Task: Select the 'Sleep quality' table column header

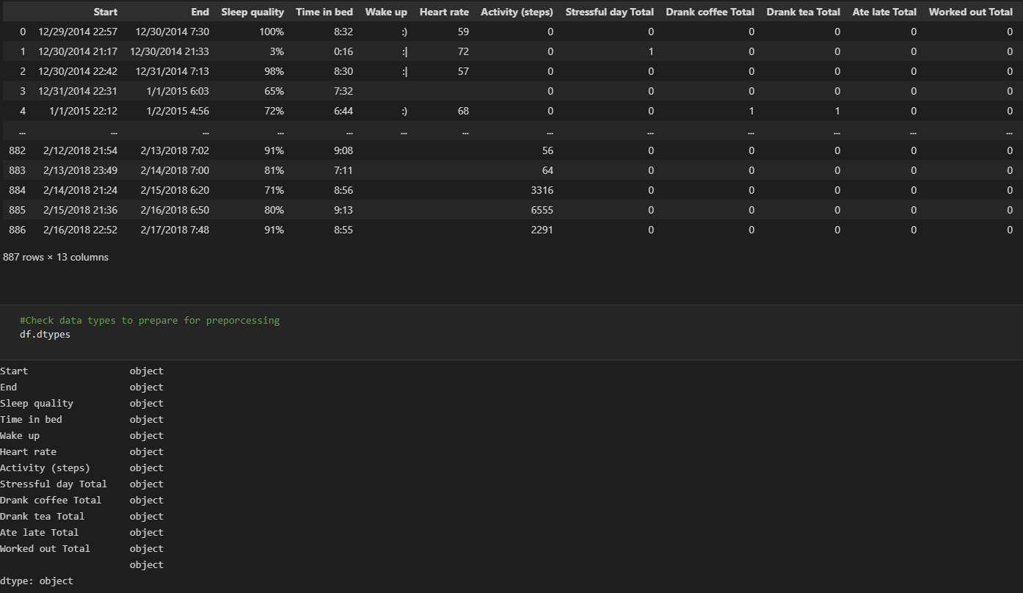Action: coord(252,12)
